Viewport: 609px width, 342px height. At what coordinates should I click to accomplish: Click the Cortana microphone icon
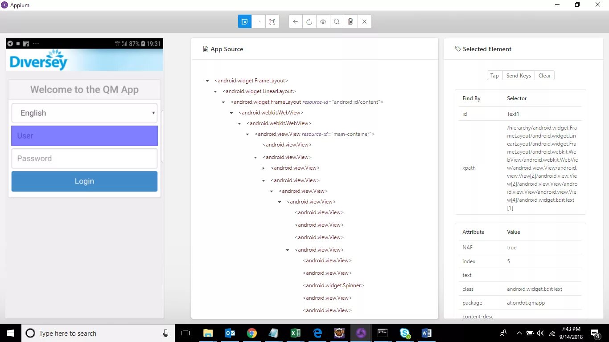click(165, 333)
